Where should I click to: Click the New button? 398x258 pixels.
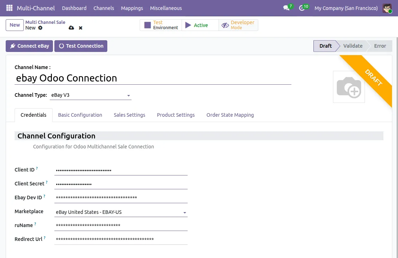pos(15,25)
